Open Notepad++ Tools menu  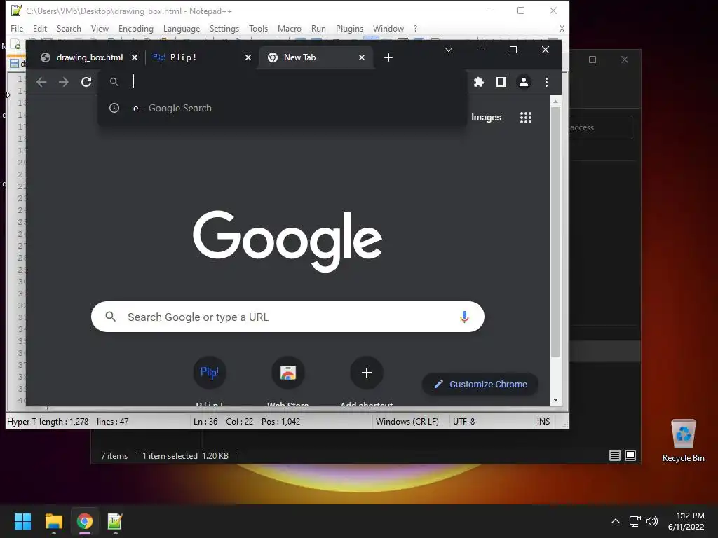[258, 28]
